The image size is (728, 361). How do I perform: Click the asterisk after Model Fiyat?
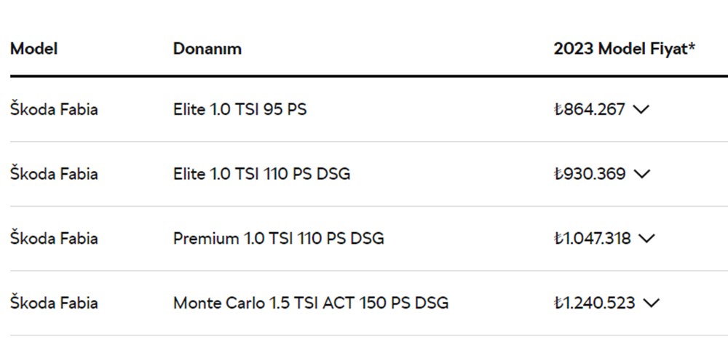tap(692, 47)
